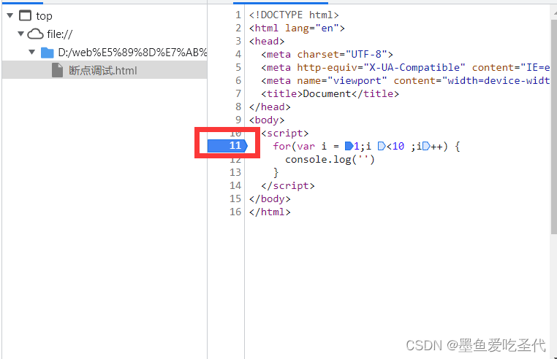
Task: Click the closing </body> tag
Action: 270,198
